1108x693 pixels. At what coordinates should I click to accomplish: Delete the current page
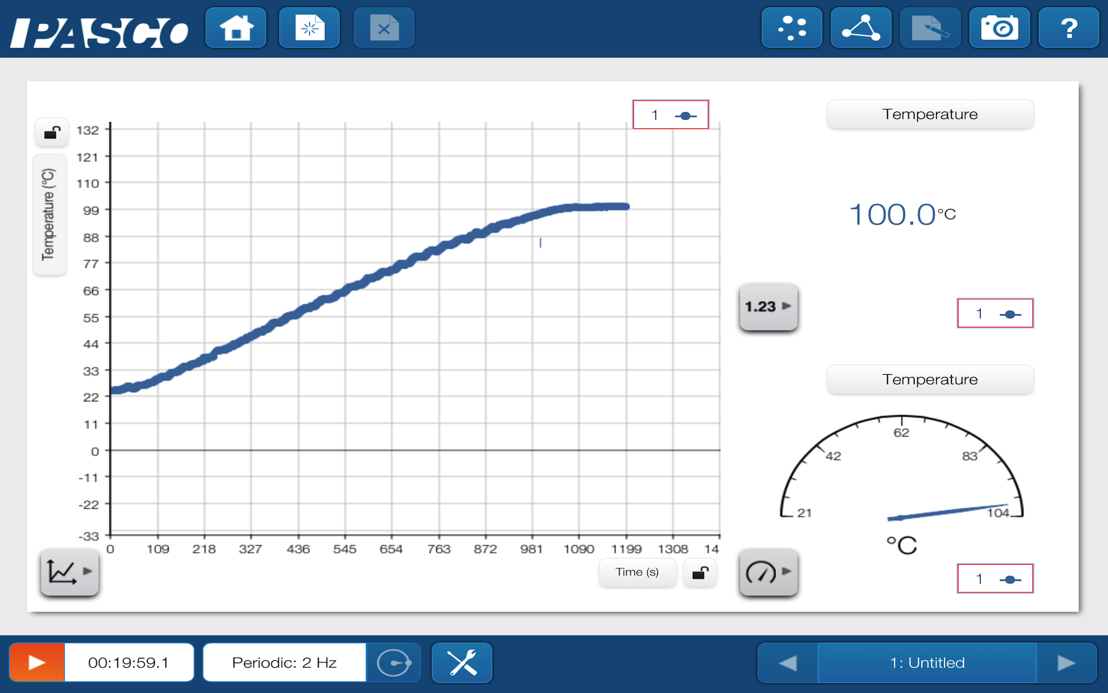(x=383, y=27)
